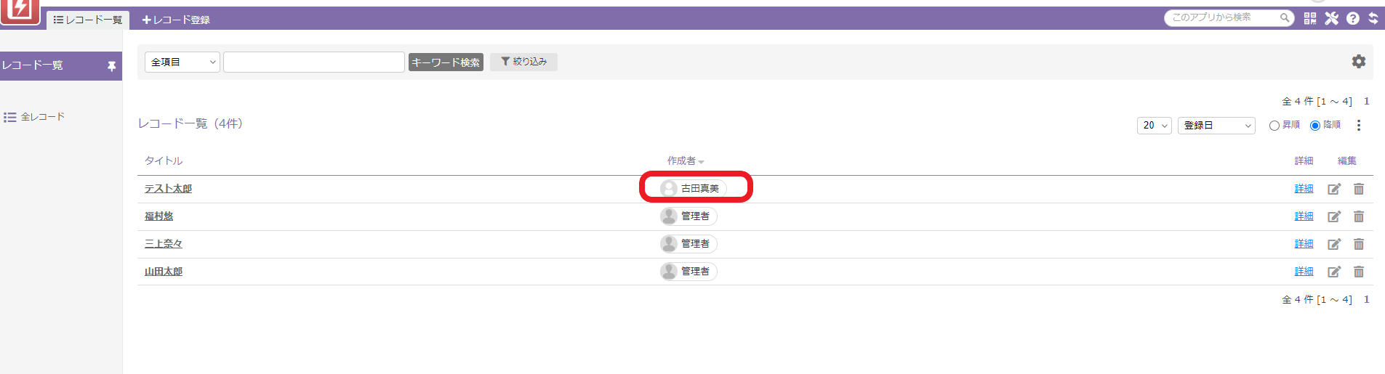This screenshot has height=374, width=1385.
Task: Click the 絞り込み filter button
Action: tap(523, 62)
